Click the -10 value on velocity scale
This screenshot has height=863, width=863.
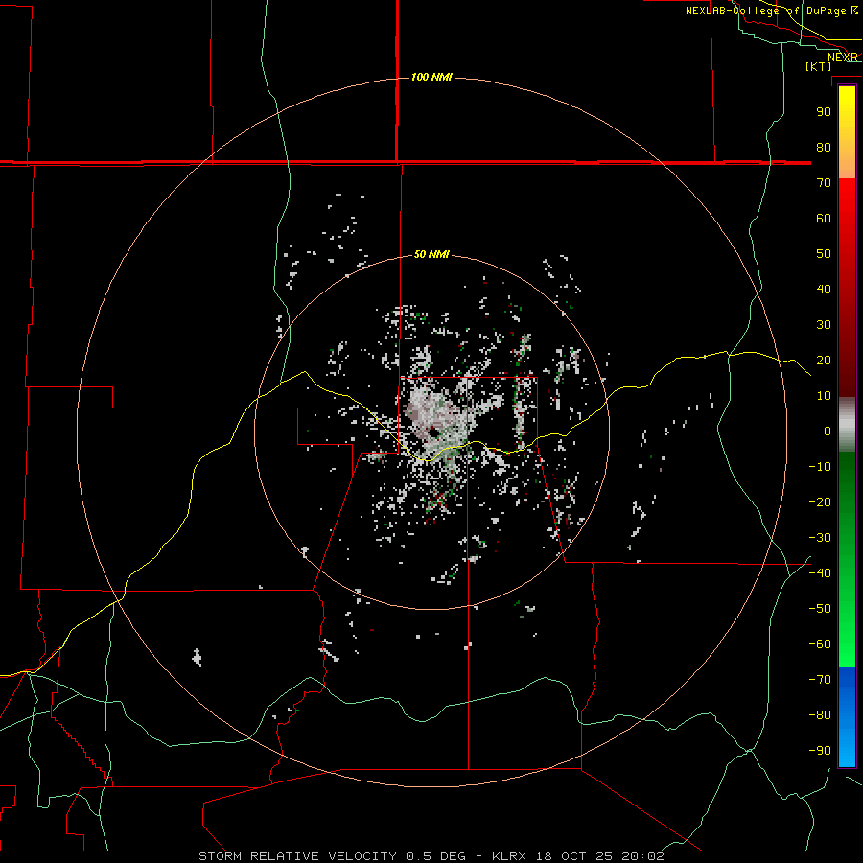tap(820, 467)
